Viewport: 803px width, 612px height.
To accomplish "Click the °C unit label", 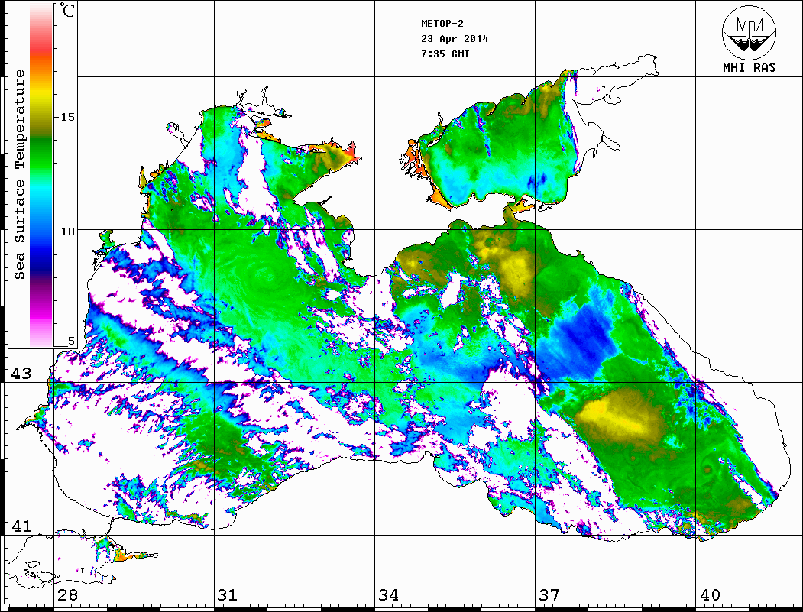I will [x=67, y=10].
